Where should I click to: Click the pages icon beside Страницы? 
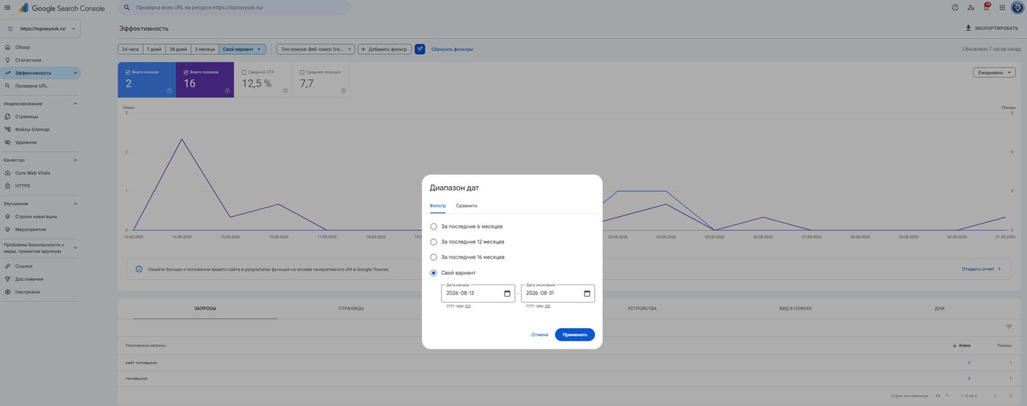[x=7, y=117]
